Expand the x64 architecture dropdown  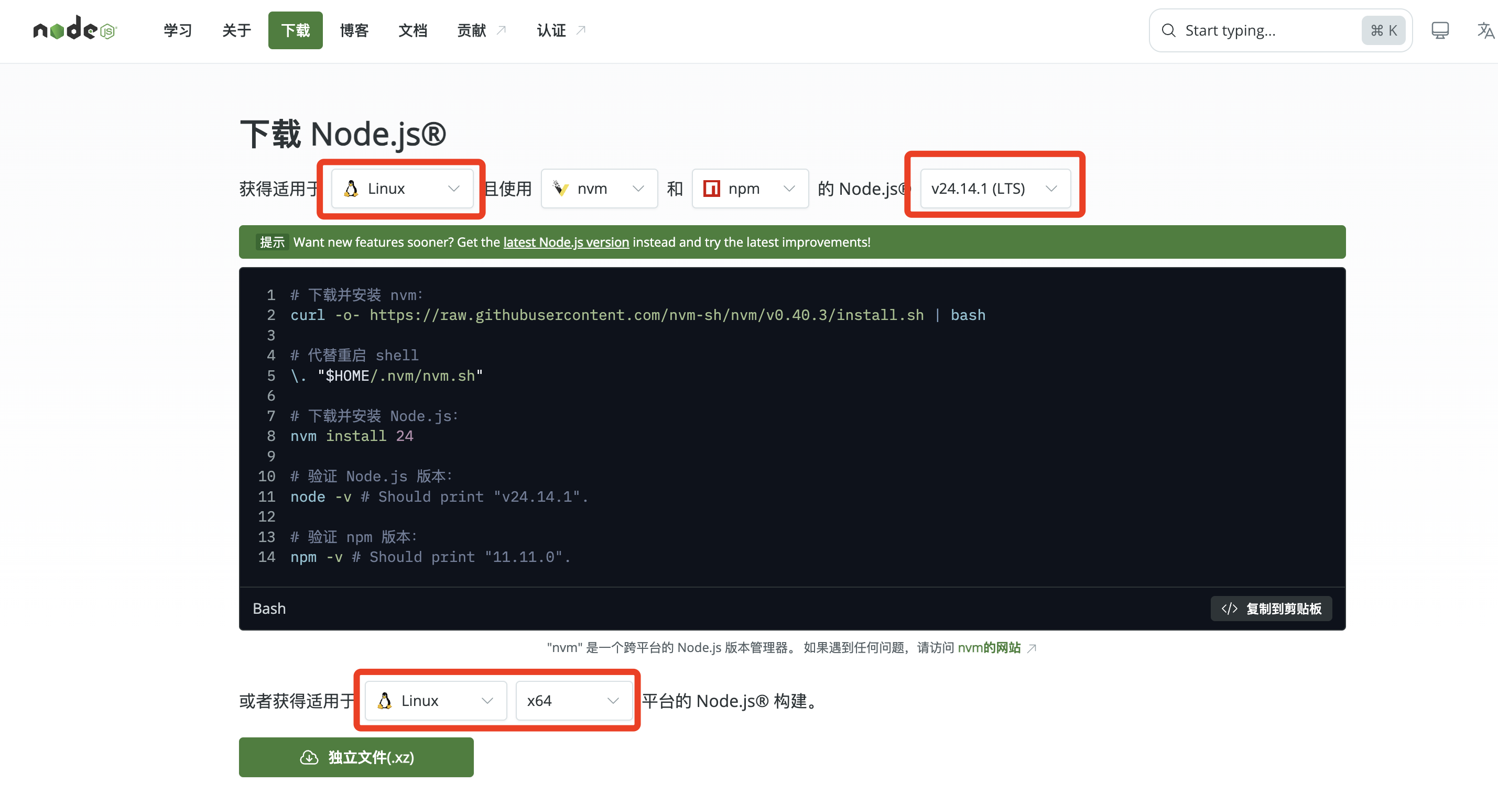point(573,700)
